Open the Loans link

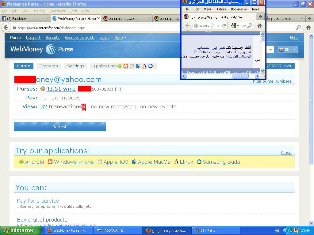pos(104,38)
